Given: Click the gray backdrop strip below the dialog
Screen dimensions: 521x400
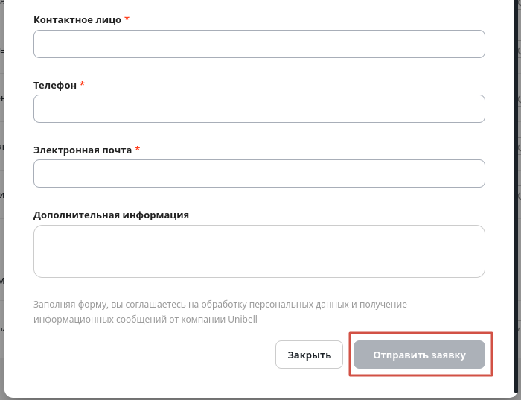Looking at the screenshot, I should [x=260, y=399].
